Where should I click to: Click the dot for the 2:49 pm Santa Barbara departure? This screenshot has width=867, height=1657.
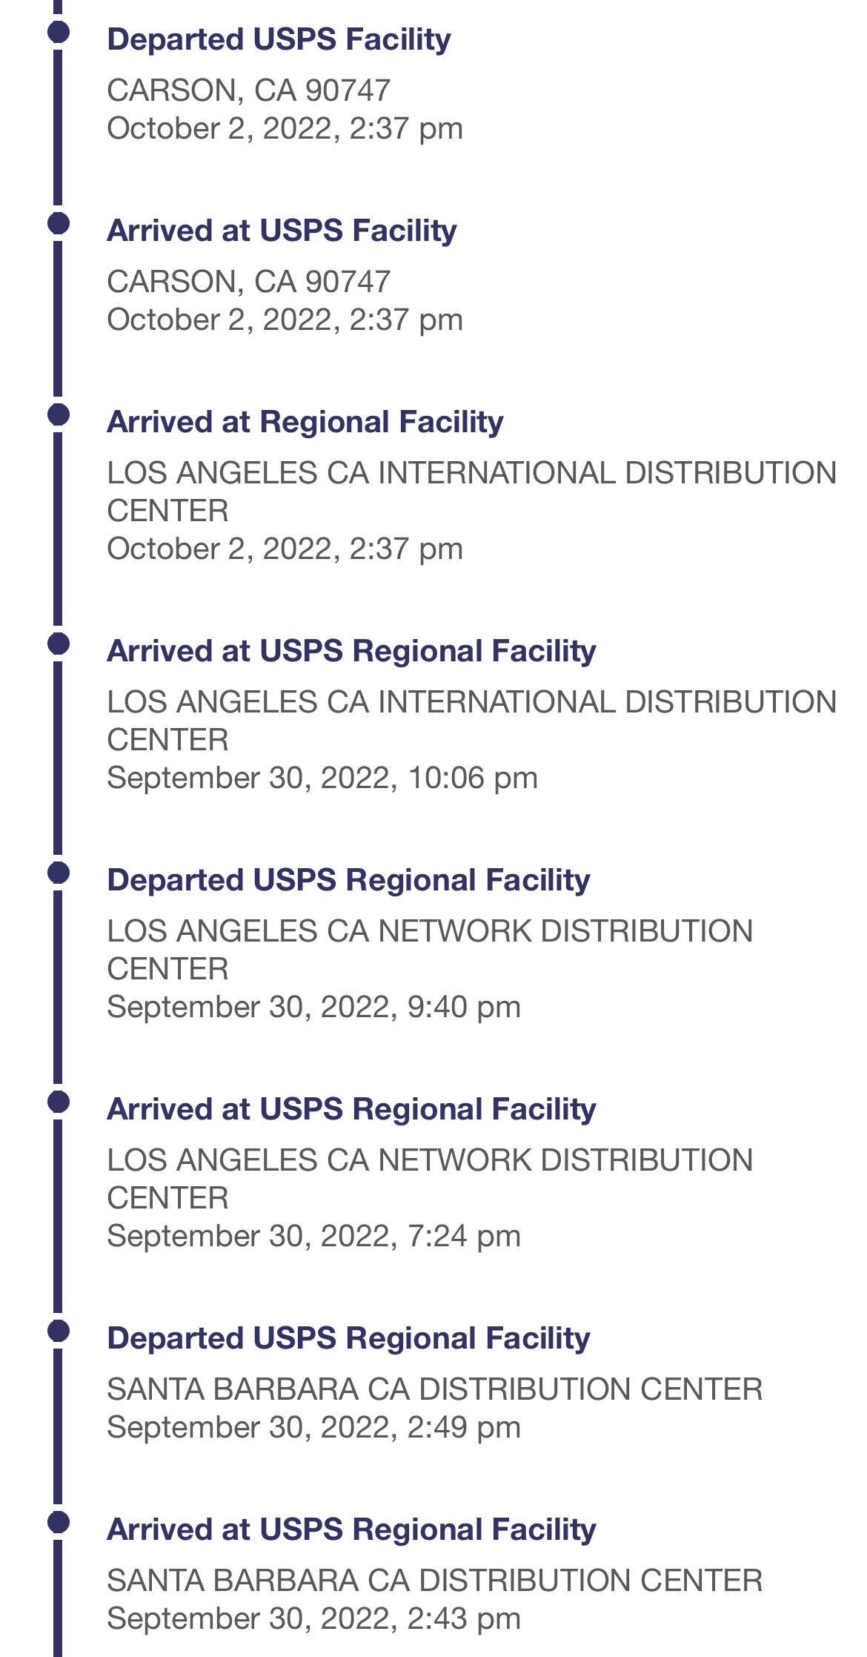[x=59, y=1331]
